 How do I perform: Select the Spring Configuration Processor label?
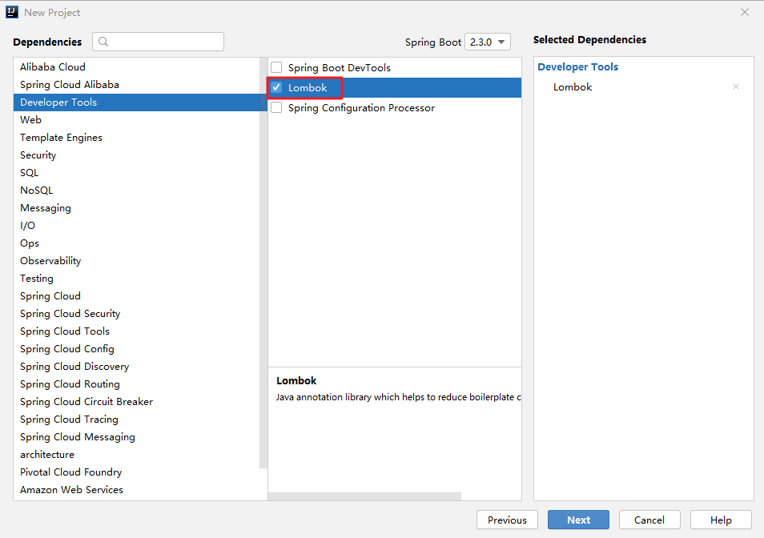(x=361, y=107)
